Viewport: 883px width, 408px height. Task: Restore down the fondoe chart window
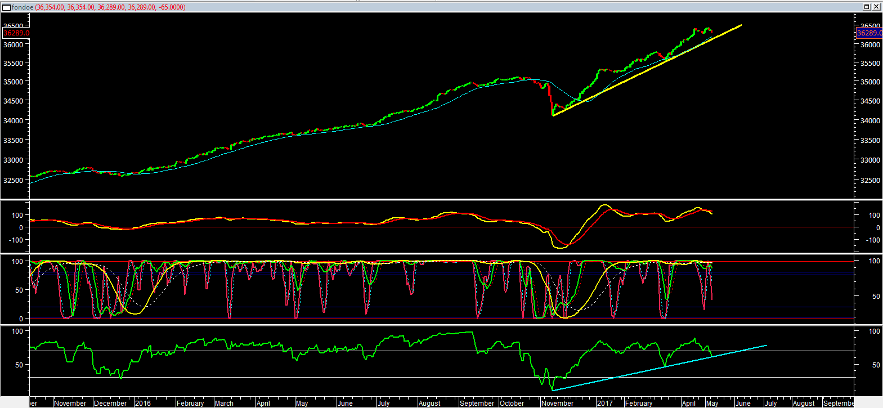point(866,7)
